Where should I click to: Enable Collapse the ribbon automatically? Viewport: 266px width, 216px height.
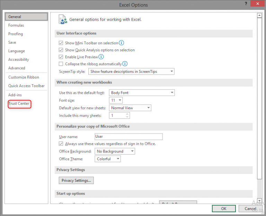[x=61, y=64]
